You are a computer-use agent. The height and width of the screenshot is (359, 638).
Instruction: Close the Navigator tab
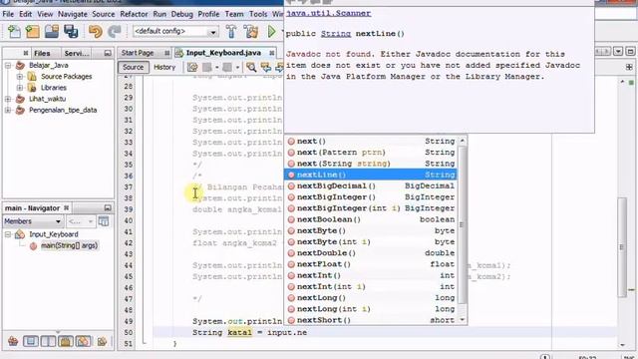click(67, 208)
